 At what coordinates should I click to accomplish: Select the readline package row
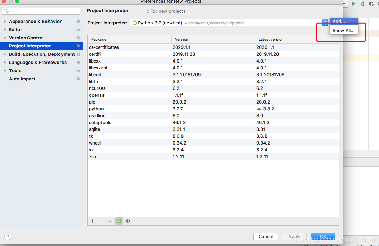pos(213,115)
